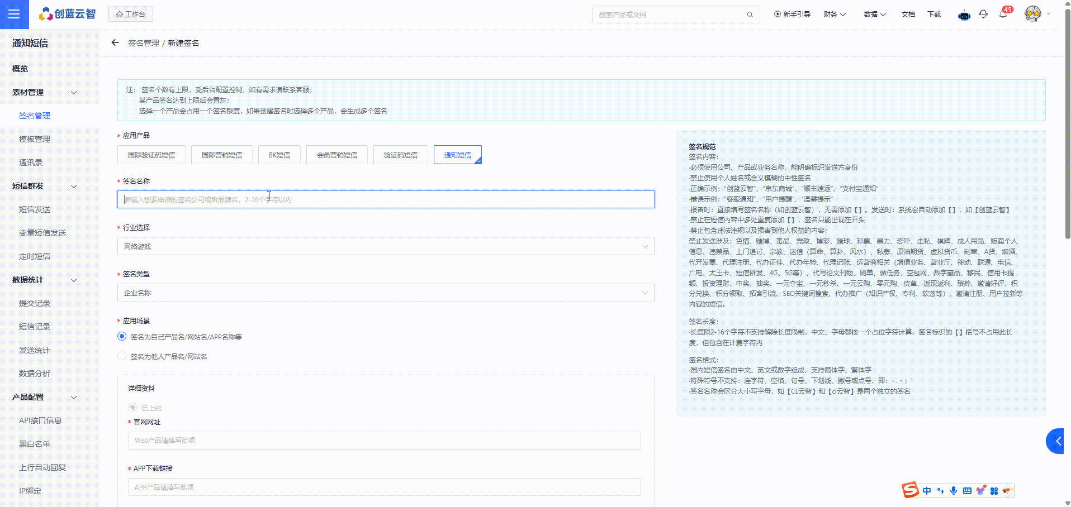Click the customer service headset icon
Viewport: 1071px width, 507px height.
(983, 15)
